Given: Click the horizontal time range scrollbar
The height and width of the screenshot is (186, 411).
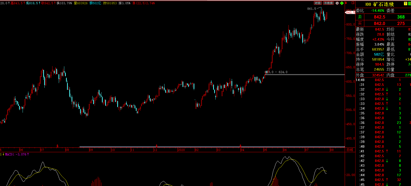Looking at the screenshot, I should [212, 147].
